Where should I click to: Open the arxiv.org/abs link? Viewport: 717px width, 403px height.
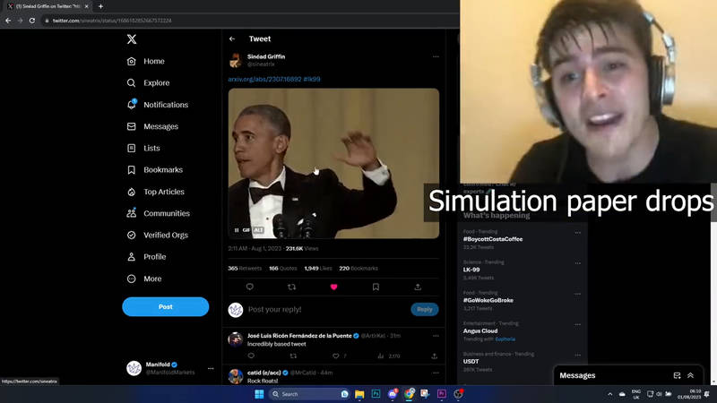click(264, 79)
